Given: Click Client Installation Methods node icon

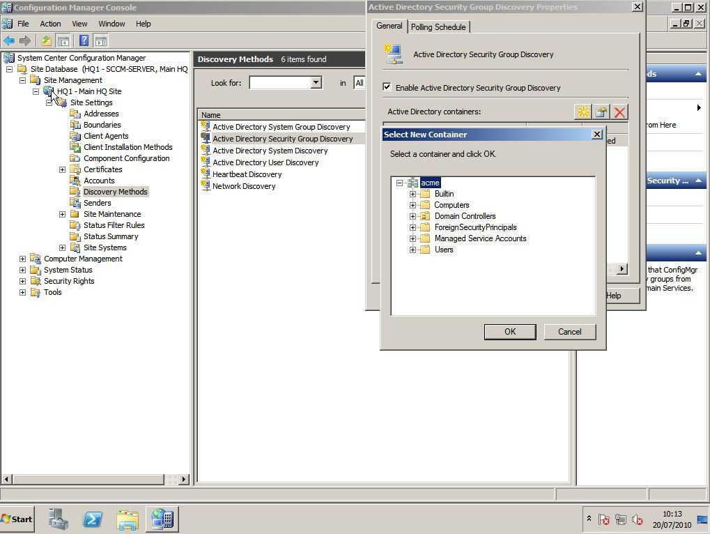Looking at the screenshot, I should [x=75, y=147].
